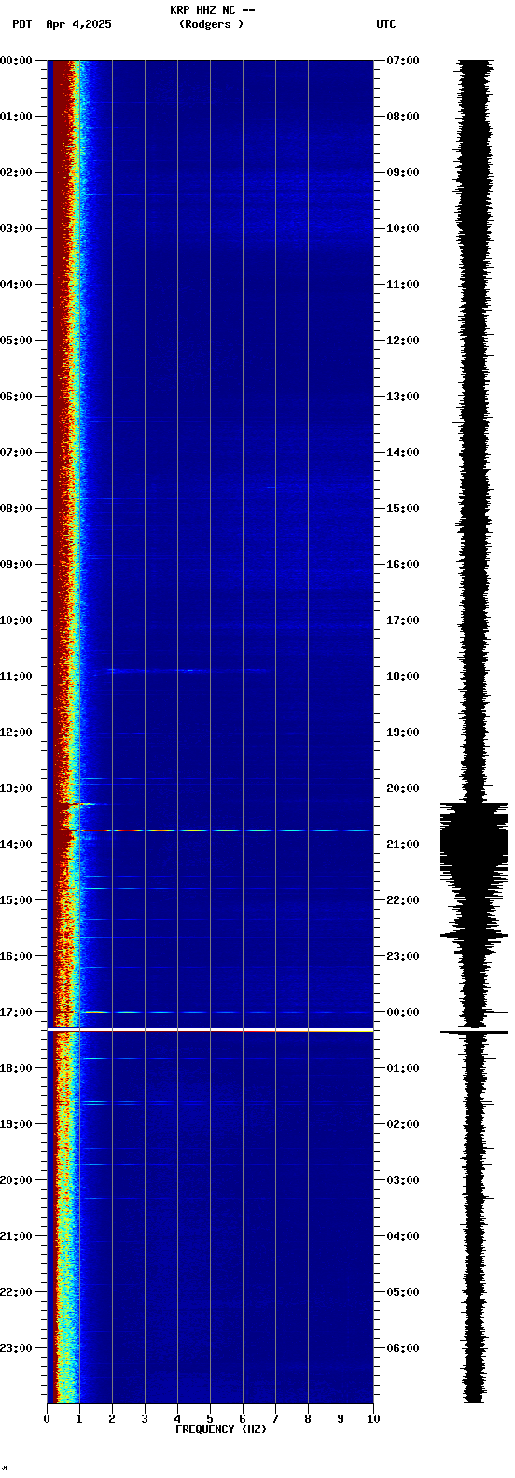Click the 09:00 UTC time label on right

click(403, 173)
